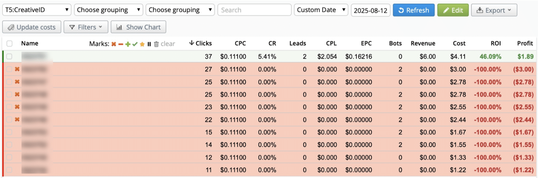Apply the green plus mark in Marks
Viewport: 538px width, 178px height.
[x=128, y=44]
